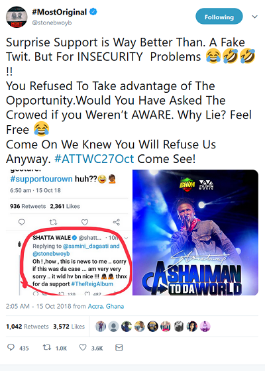The image size is (265, 371).
Task: Open the Ashaiman To Da World poster image
Action: [x=195, y=233]
